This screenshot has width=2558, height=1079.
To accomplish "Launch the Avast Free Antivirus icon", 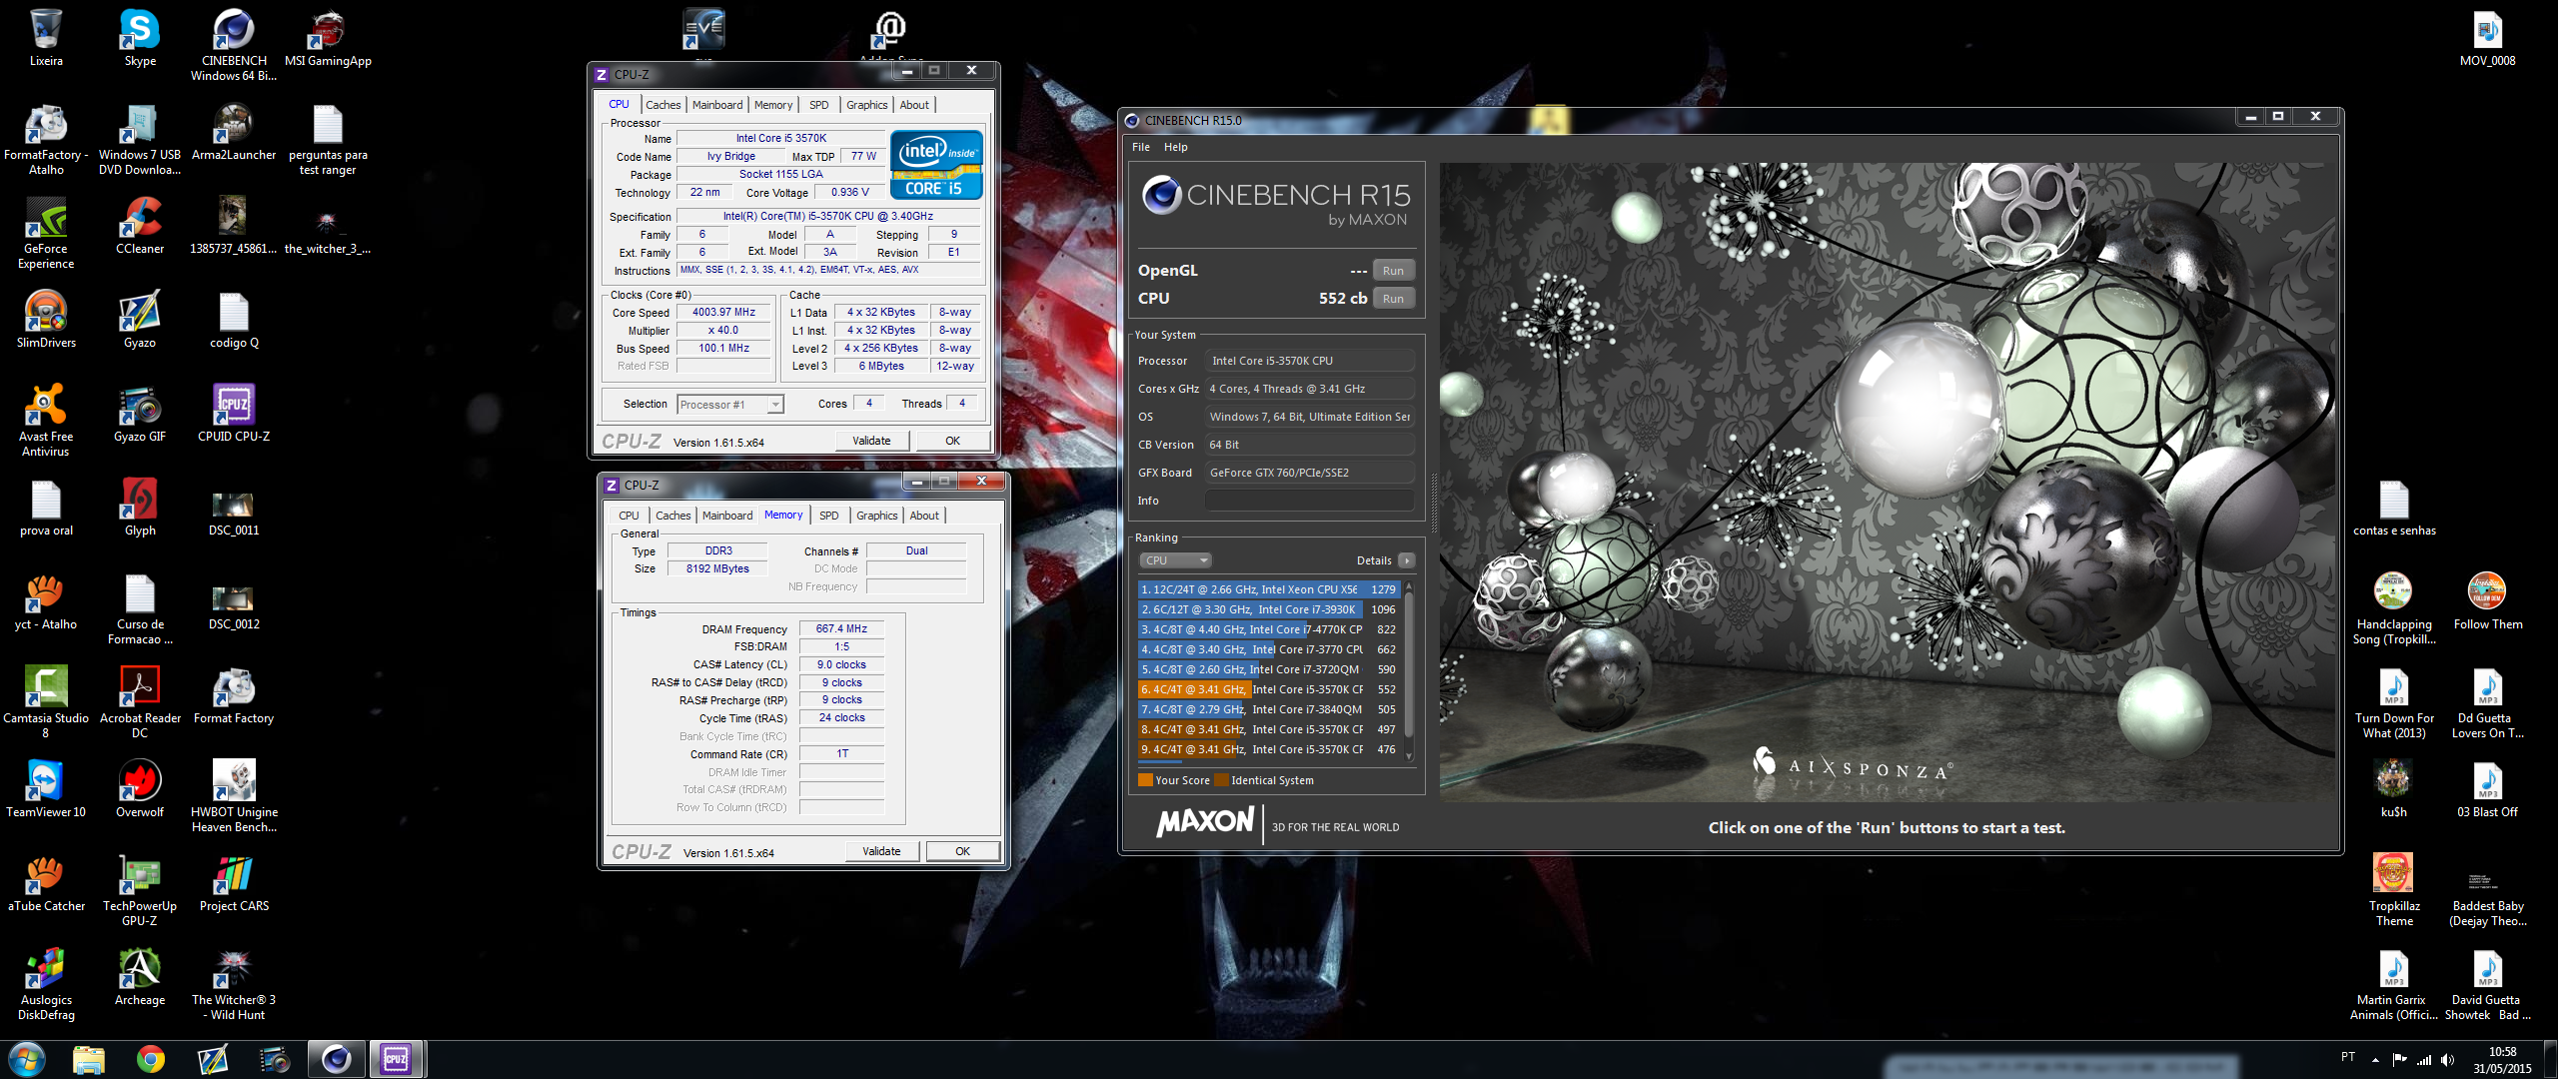I will point(46,421).
